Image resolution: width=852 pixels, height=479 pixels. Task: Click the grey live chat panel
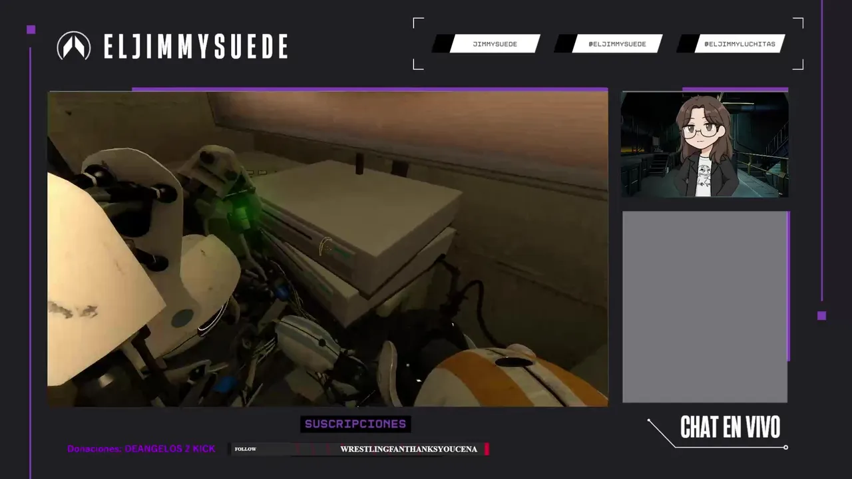tap(705, 307)
